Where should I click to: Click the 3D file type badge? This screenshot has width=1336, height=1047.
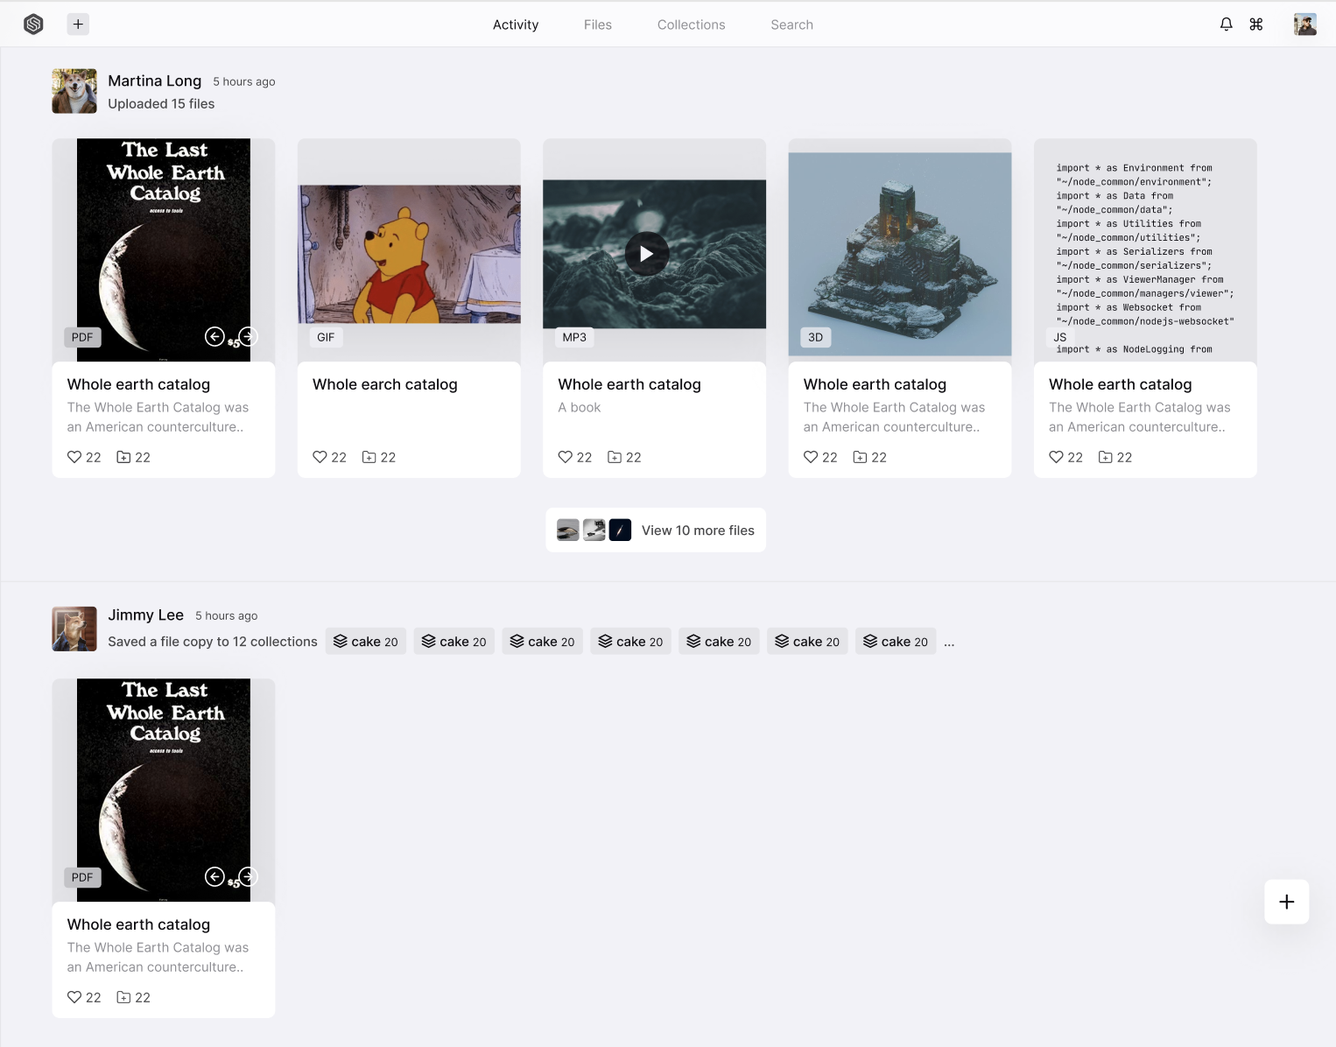point(815,337)
